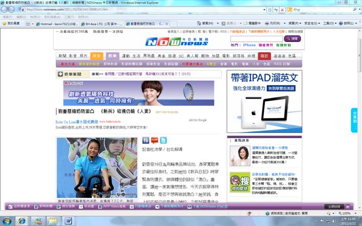Click the contact lens banner advertisement
Viewport: 362px width, 226px height.
[x=139, y=93]
